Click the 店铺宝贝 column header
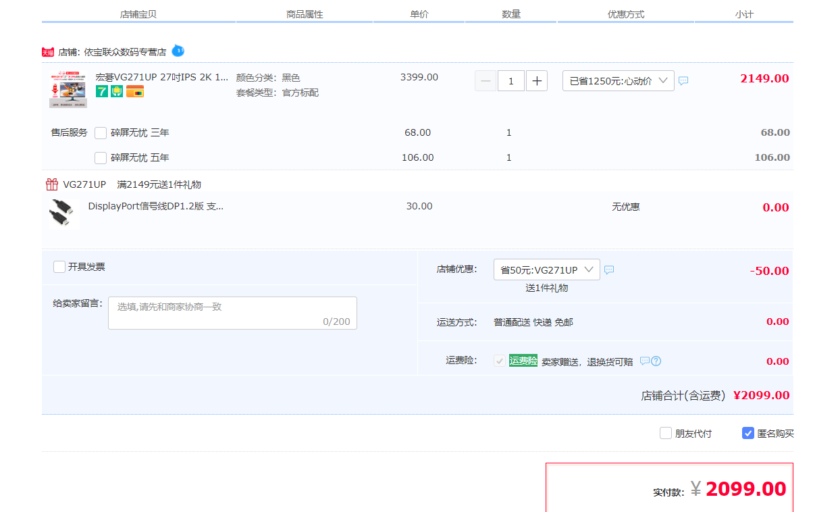The height and width of the screenshot is (512, 813). point(138,14)
